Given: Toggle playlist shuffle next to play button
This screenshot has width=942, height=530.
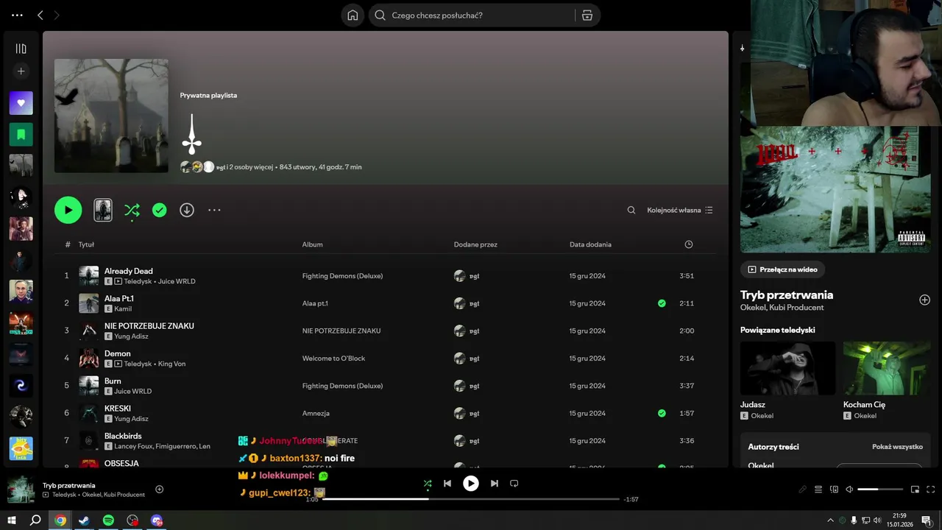Looking at the screenshot, I should 132,210.
